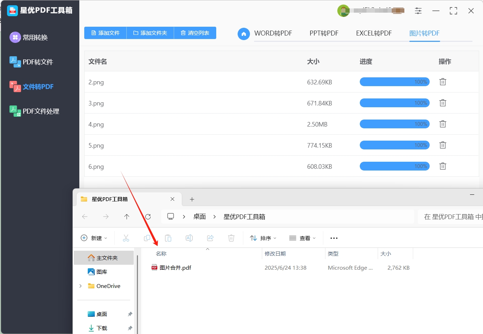Open PDF文件处理 in the sidebar
The width and height of the screenshot is (483, 334).
(34, 111)
